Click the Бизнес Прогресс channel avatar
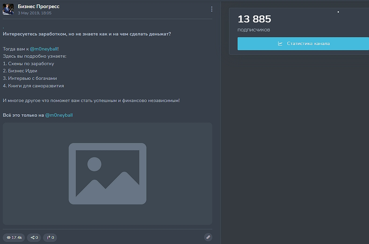 point(8,10)
